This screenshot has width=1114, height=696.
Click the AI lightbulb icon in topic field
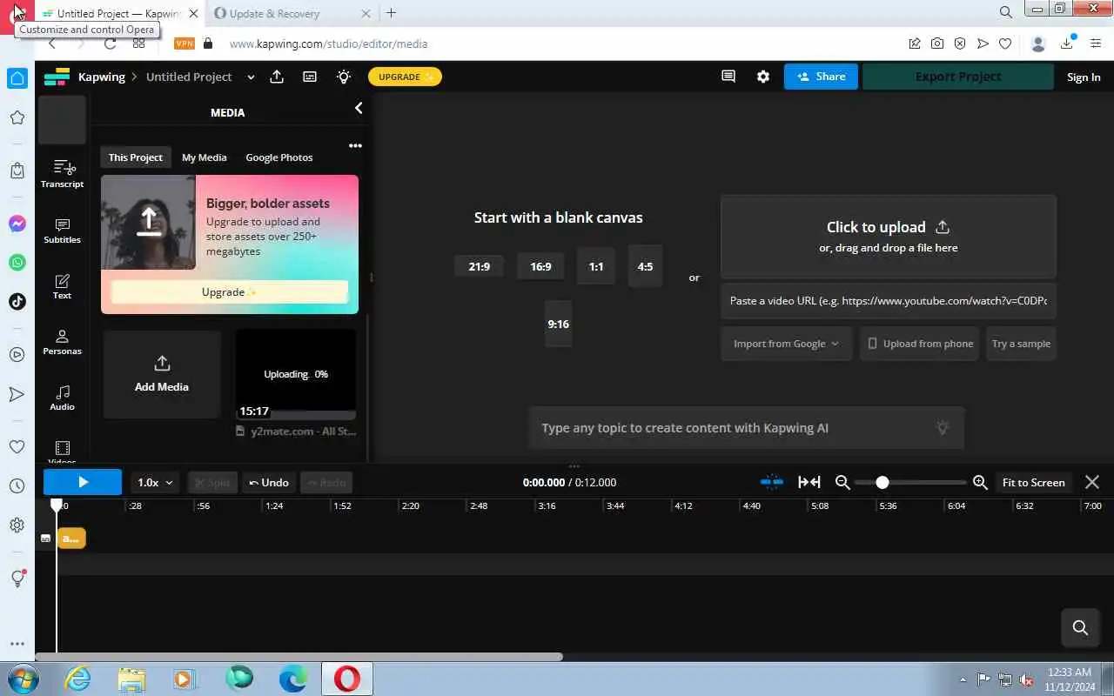tap(942, 427)
